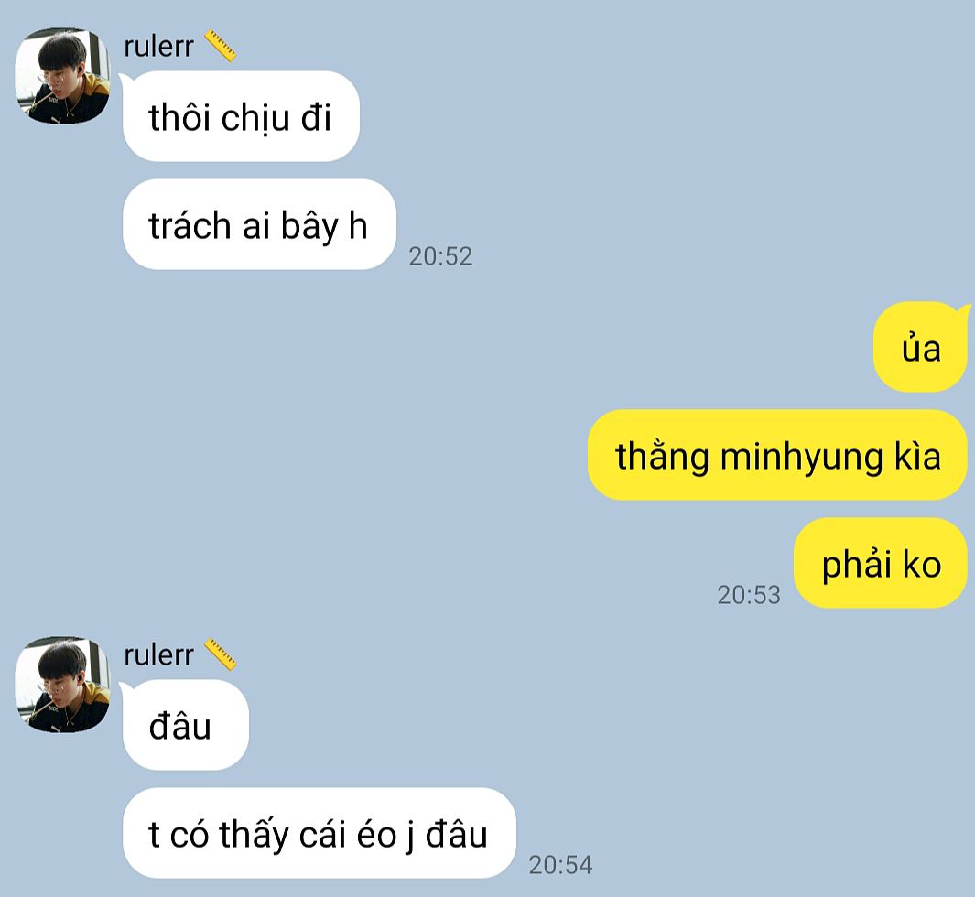Tap the message 'trách ai bây h'
This screenshot has height=897, width=975.
coord(259,224)
